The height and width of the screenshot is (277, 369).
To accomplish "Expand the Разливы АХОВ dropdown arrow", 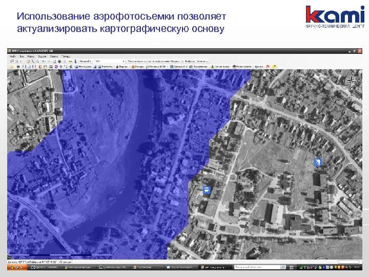I will (x=167, y=67).
